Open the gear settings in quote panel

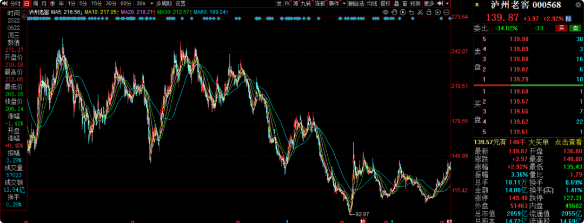[578, 5]
